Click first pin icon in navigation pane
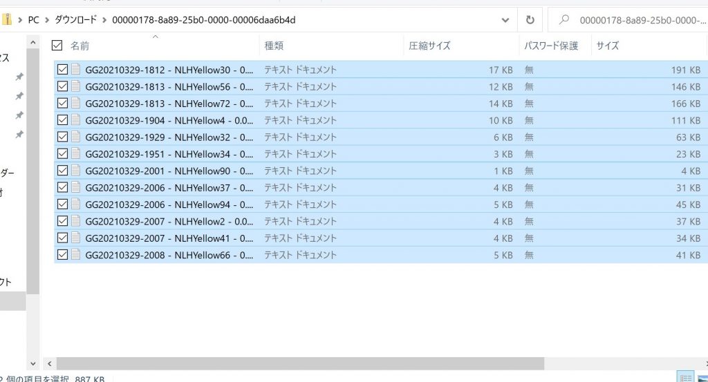Screen dimensions: 708x382 pos(19,77)
